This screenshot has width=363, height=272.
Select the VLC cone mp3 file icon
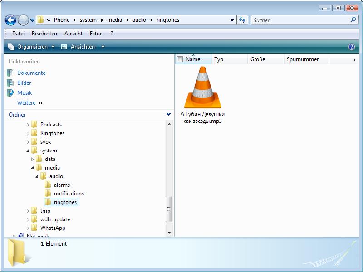tap(202, 87)
